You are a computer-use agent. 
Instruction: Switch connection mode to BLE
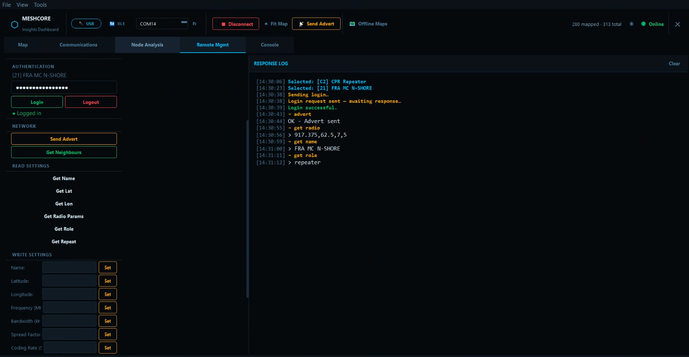tap(117, 24)
